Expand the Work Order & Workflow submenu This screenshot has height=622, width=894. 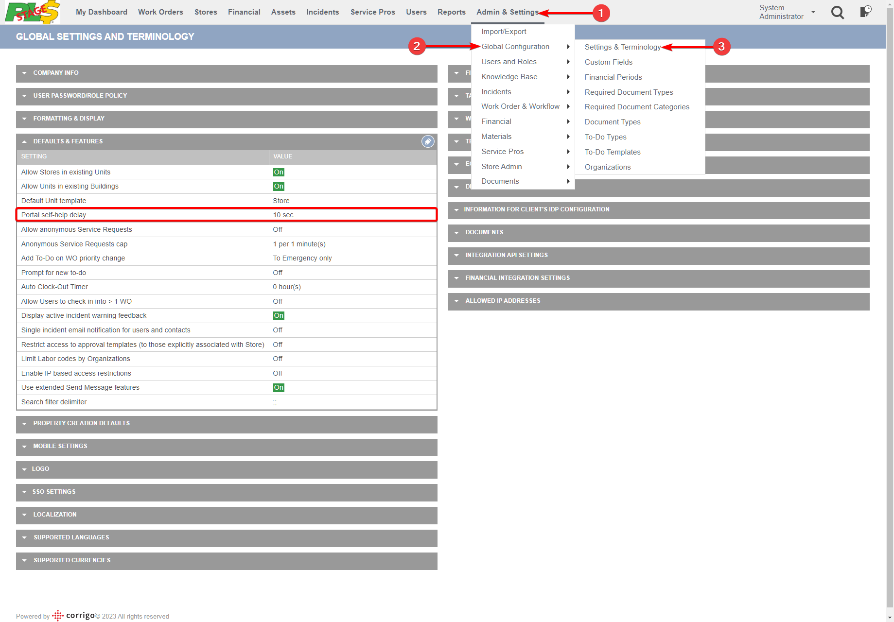[x=520, y=106]
